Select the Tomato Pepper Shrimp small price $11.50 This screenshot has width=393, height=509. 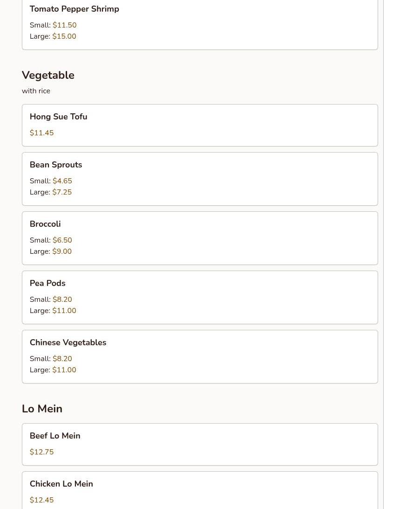point(64,25)
